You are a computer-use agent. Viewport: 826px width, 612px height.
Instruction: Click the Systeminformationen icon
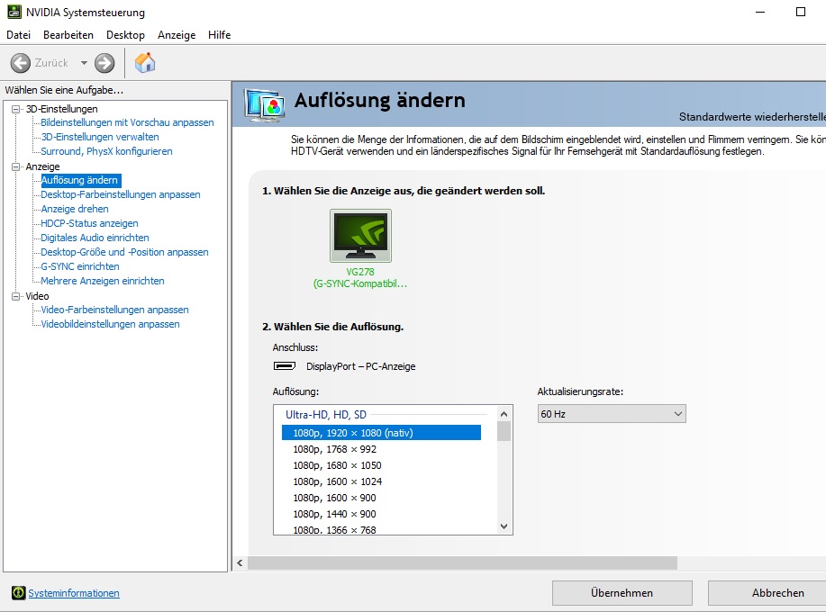click(18, 593)
